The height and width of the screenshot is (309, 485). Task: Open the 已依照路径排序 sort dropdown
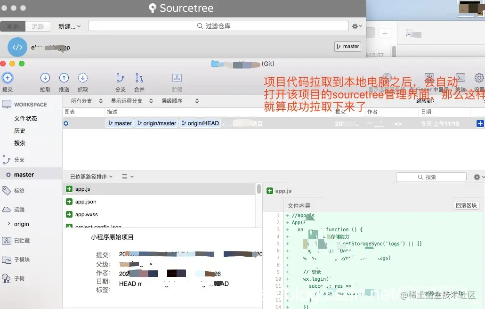[91, 177]
